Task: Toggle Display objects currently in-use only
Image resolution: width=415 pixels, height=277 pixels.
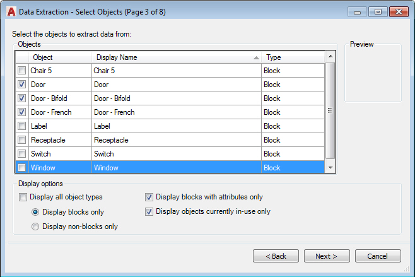Action: pos(149,211)
